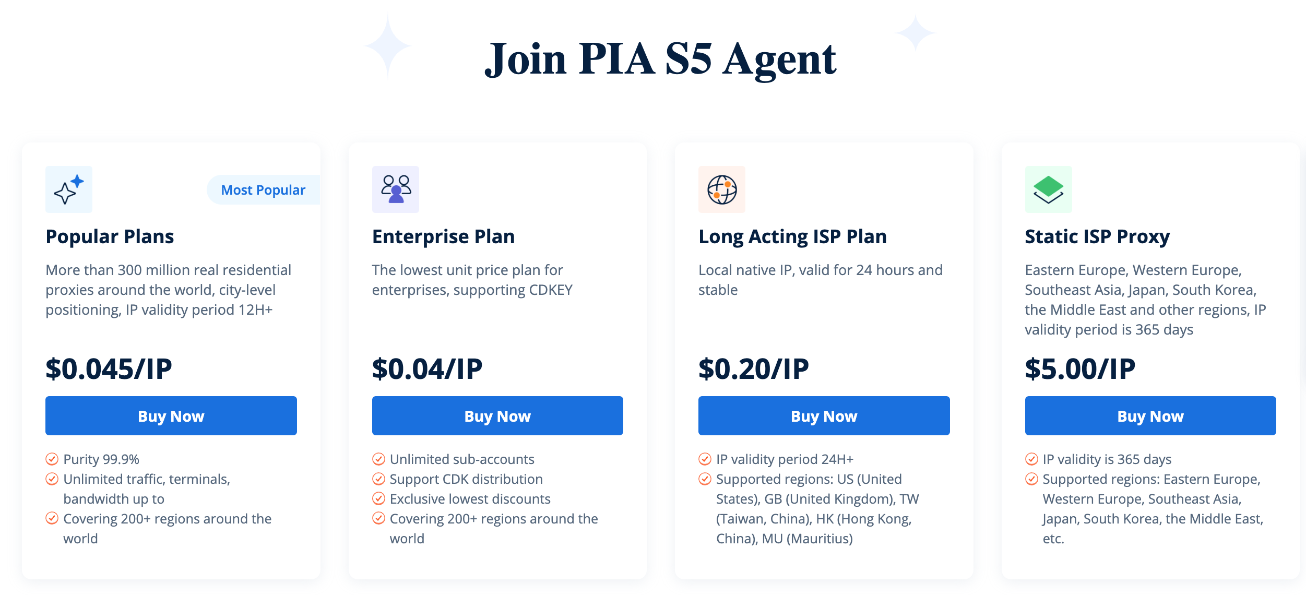
Task: Click the checkmark icon by IP validity period 24H+
Action: [705, 459]
